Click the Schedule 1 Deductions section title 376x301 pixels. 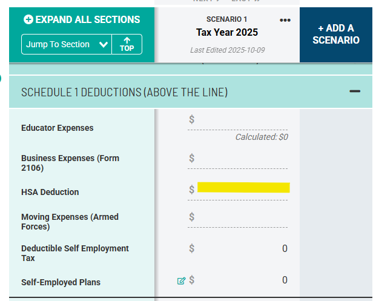124,92
